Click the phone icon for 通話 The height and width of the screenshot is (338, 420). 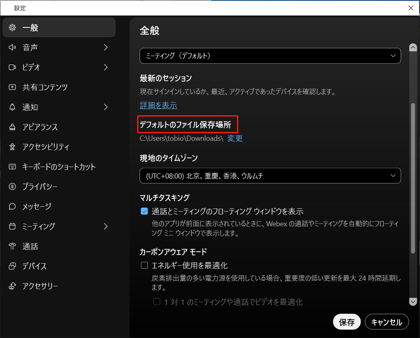point(12,246)
